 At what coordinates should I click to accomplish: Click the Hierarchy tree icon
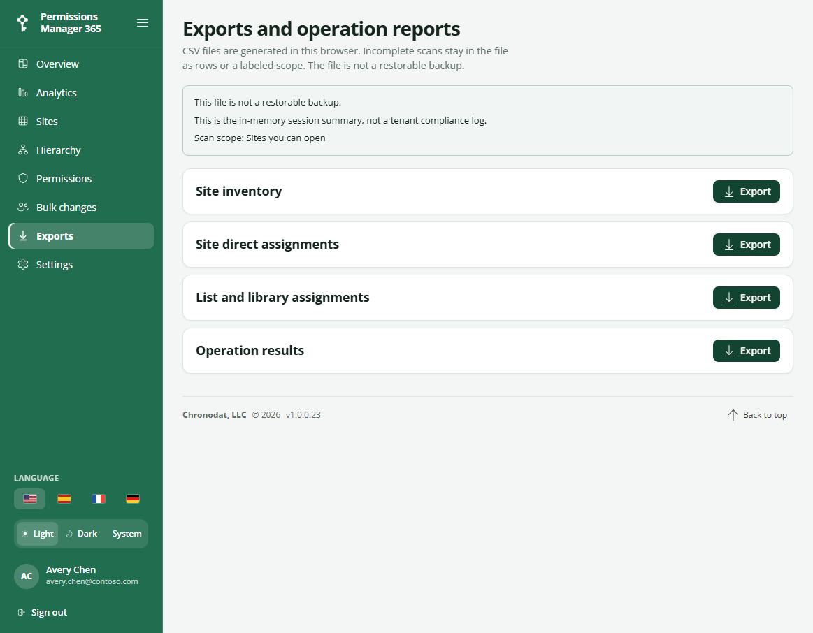click(x=23, y=150)
